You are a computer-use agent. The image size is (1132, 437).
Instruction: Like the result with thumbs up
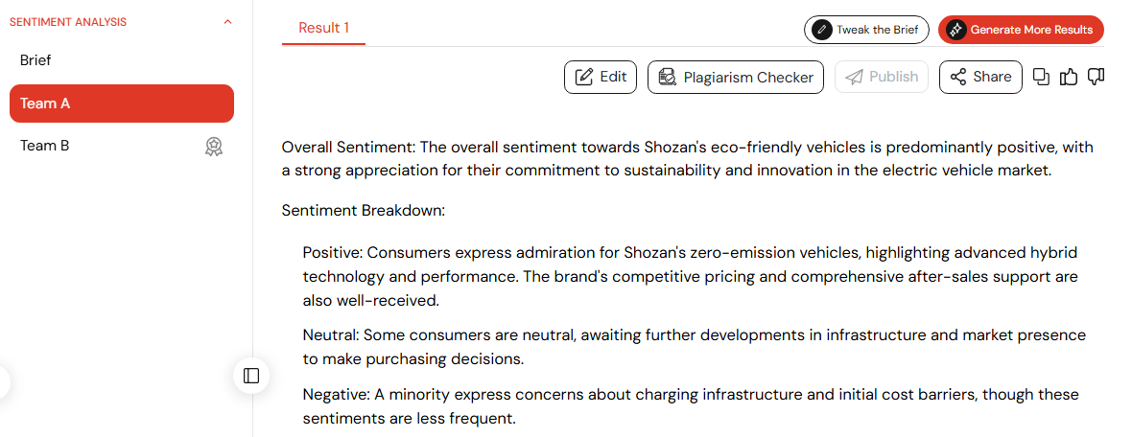tap(1069, 78)
